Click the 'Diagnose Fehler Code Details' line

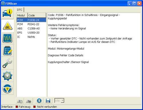tap(65, 55)
